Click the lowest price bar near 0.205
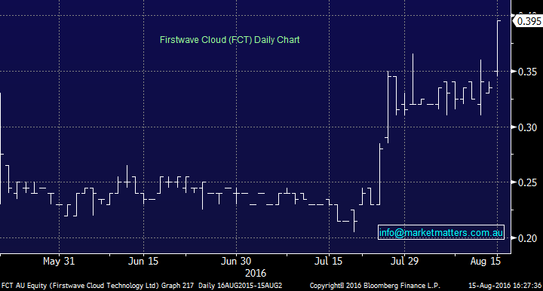This screenshot has height=291, width=543. click(354, 221)
